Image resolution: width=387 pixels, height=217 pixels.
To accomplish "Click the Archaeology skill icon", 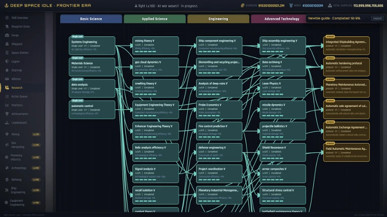I will coord(7,168).
